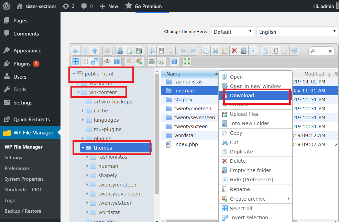Select mu-plugins folder in tree
This screenshot has height=222, width=339.
click(108, 129)
